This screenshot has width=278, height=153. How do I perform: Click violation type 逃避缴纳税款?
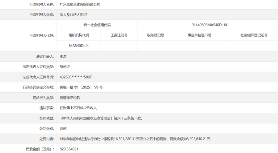[70, 98]
